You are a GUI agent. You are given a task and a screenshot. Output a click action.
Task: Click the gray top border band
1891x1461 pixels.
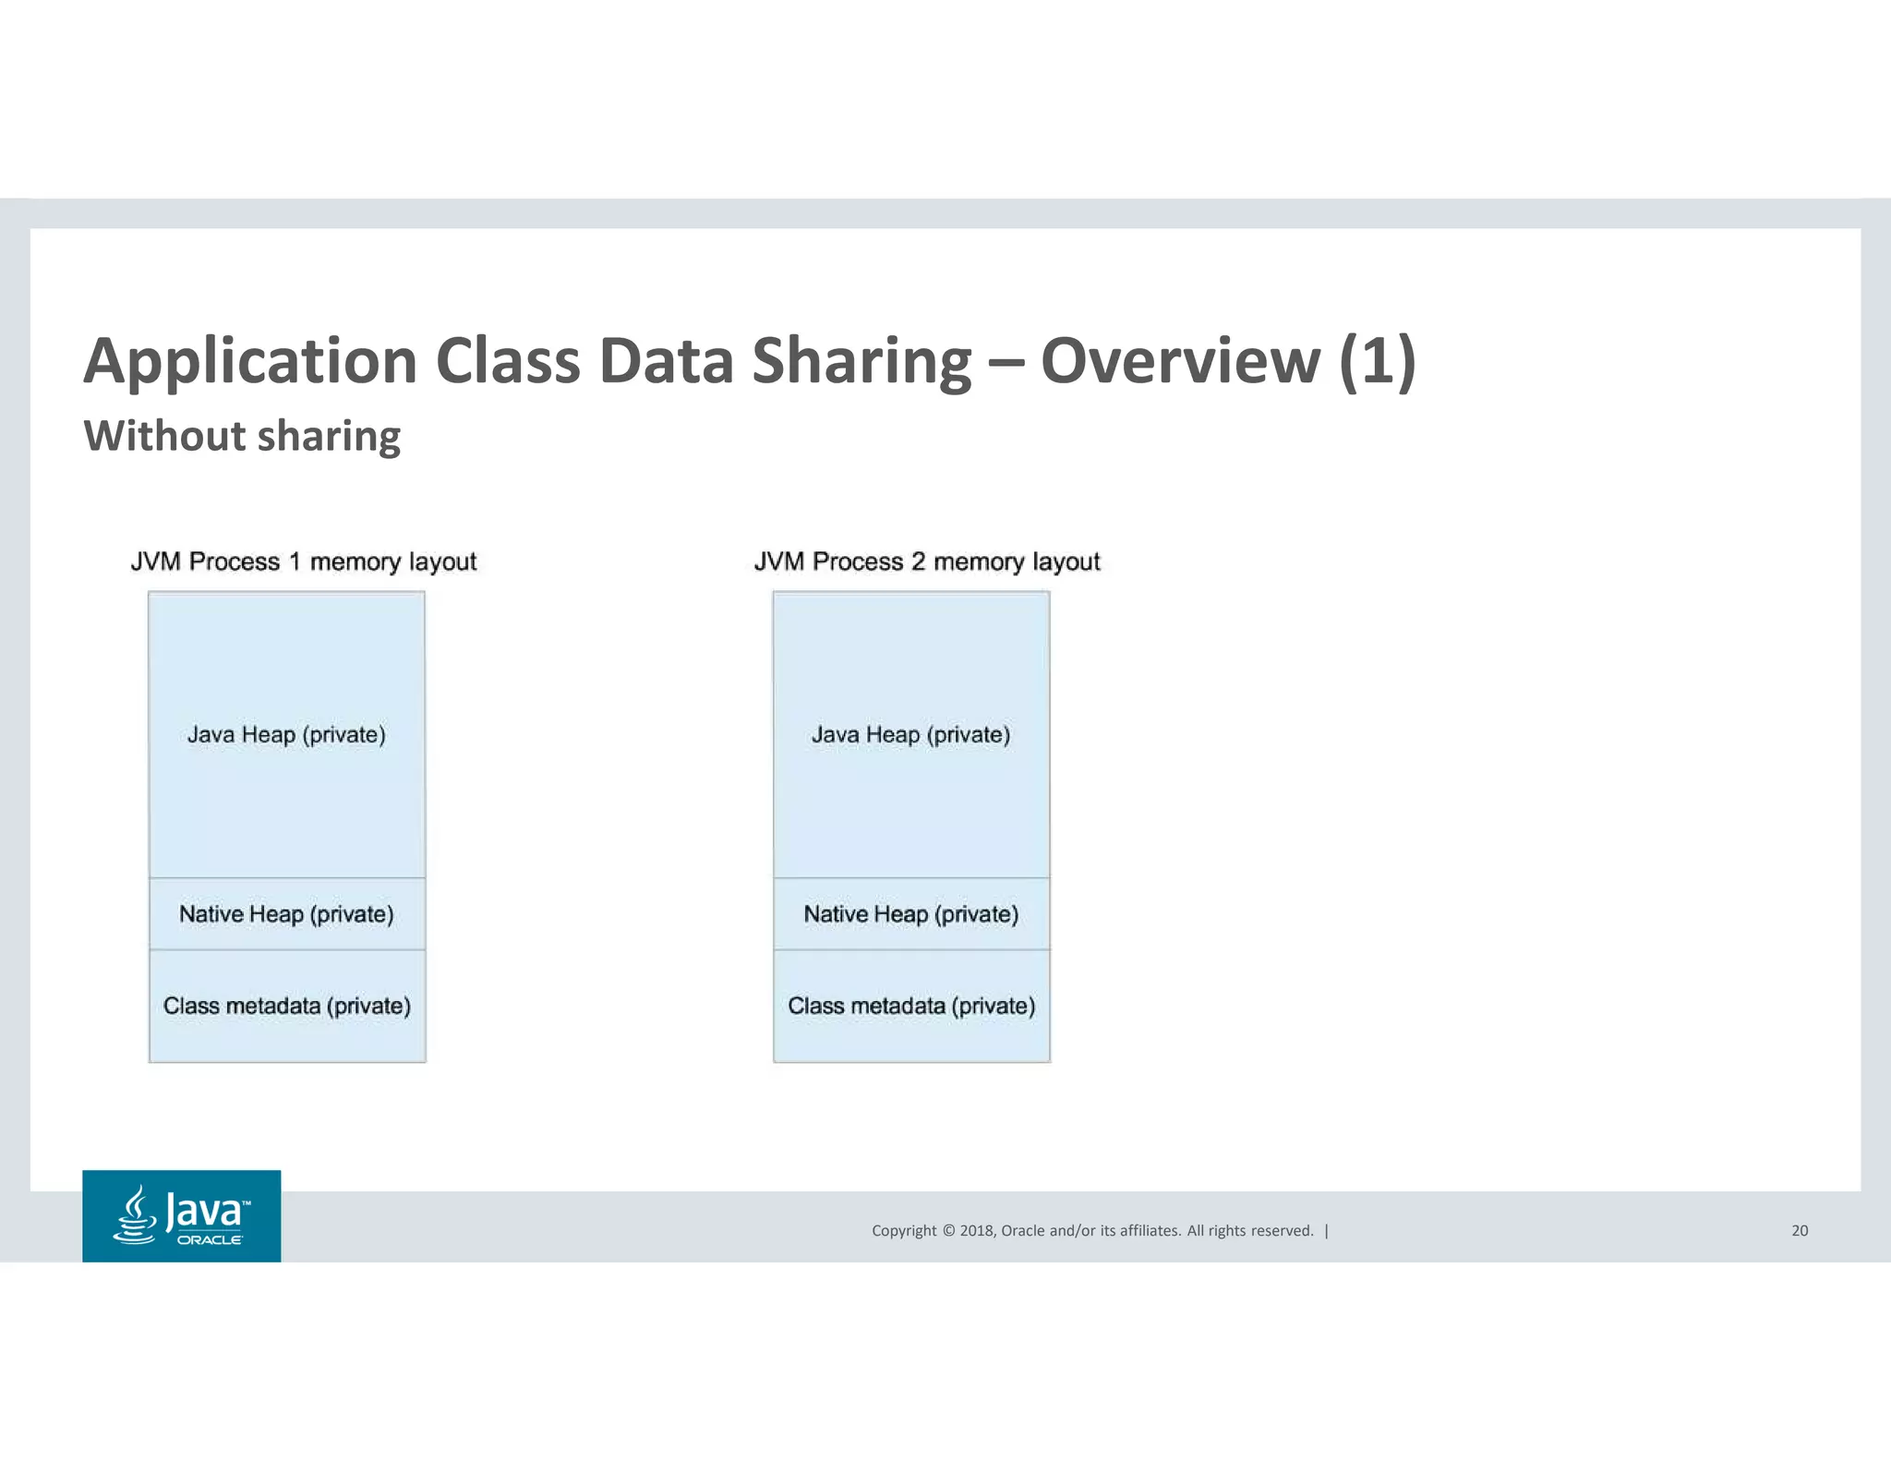coord(945,213)
